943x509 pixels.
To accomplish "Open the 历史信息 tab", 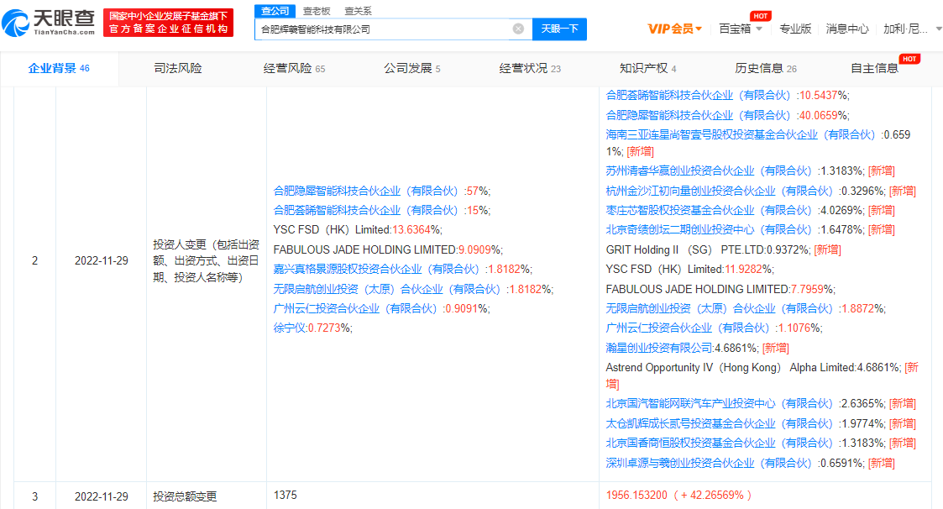I will point(766,69).
